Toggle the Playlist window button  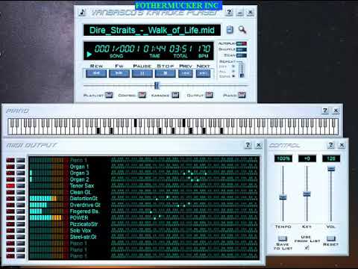click(109, 95)
